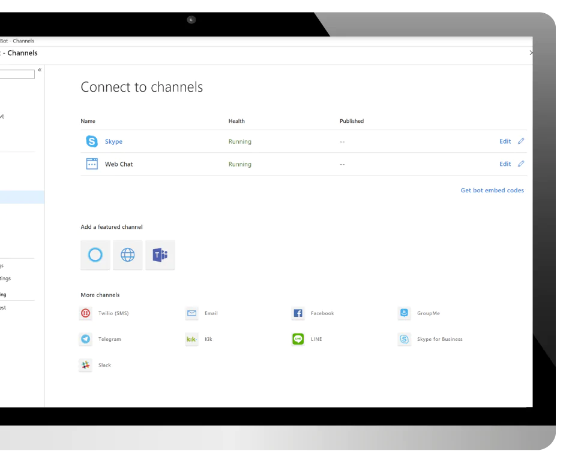The width and height of the screenshot is (584, 460).
Task: Click the Slack channel label
Action: point(104,365)
